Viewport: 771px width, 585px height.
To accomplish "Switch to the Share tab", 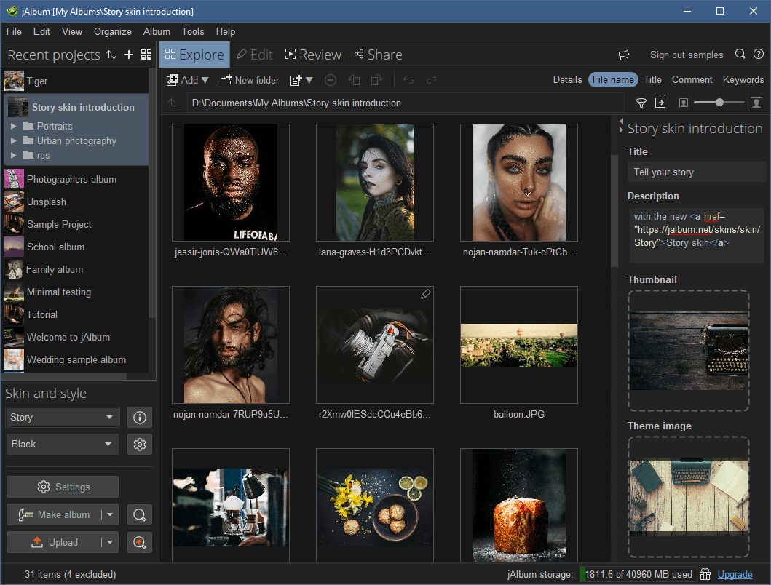I will [x=378, y=55].
